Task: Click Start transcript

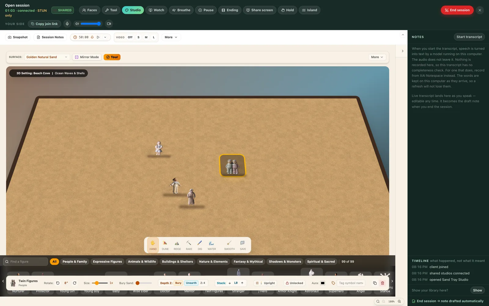Action: pyautogui.click(x=469, y=37)
